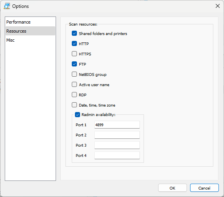Uncheck Shared folders and printers
The image size is (224, 197).
[74, 33]
